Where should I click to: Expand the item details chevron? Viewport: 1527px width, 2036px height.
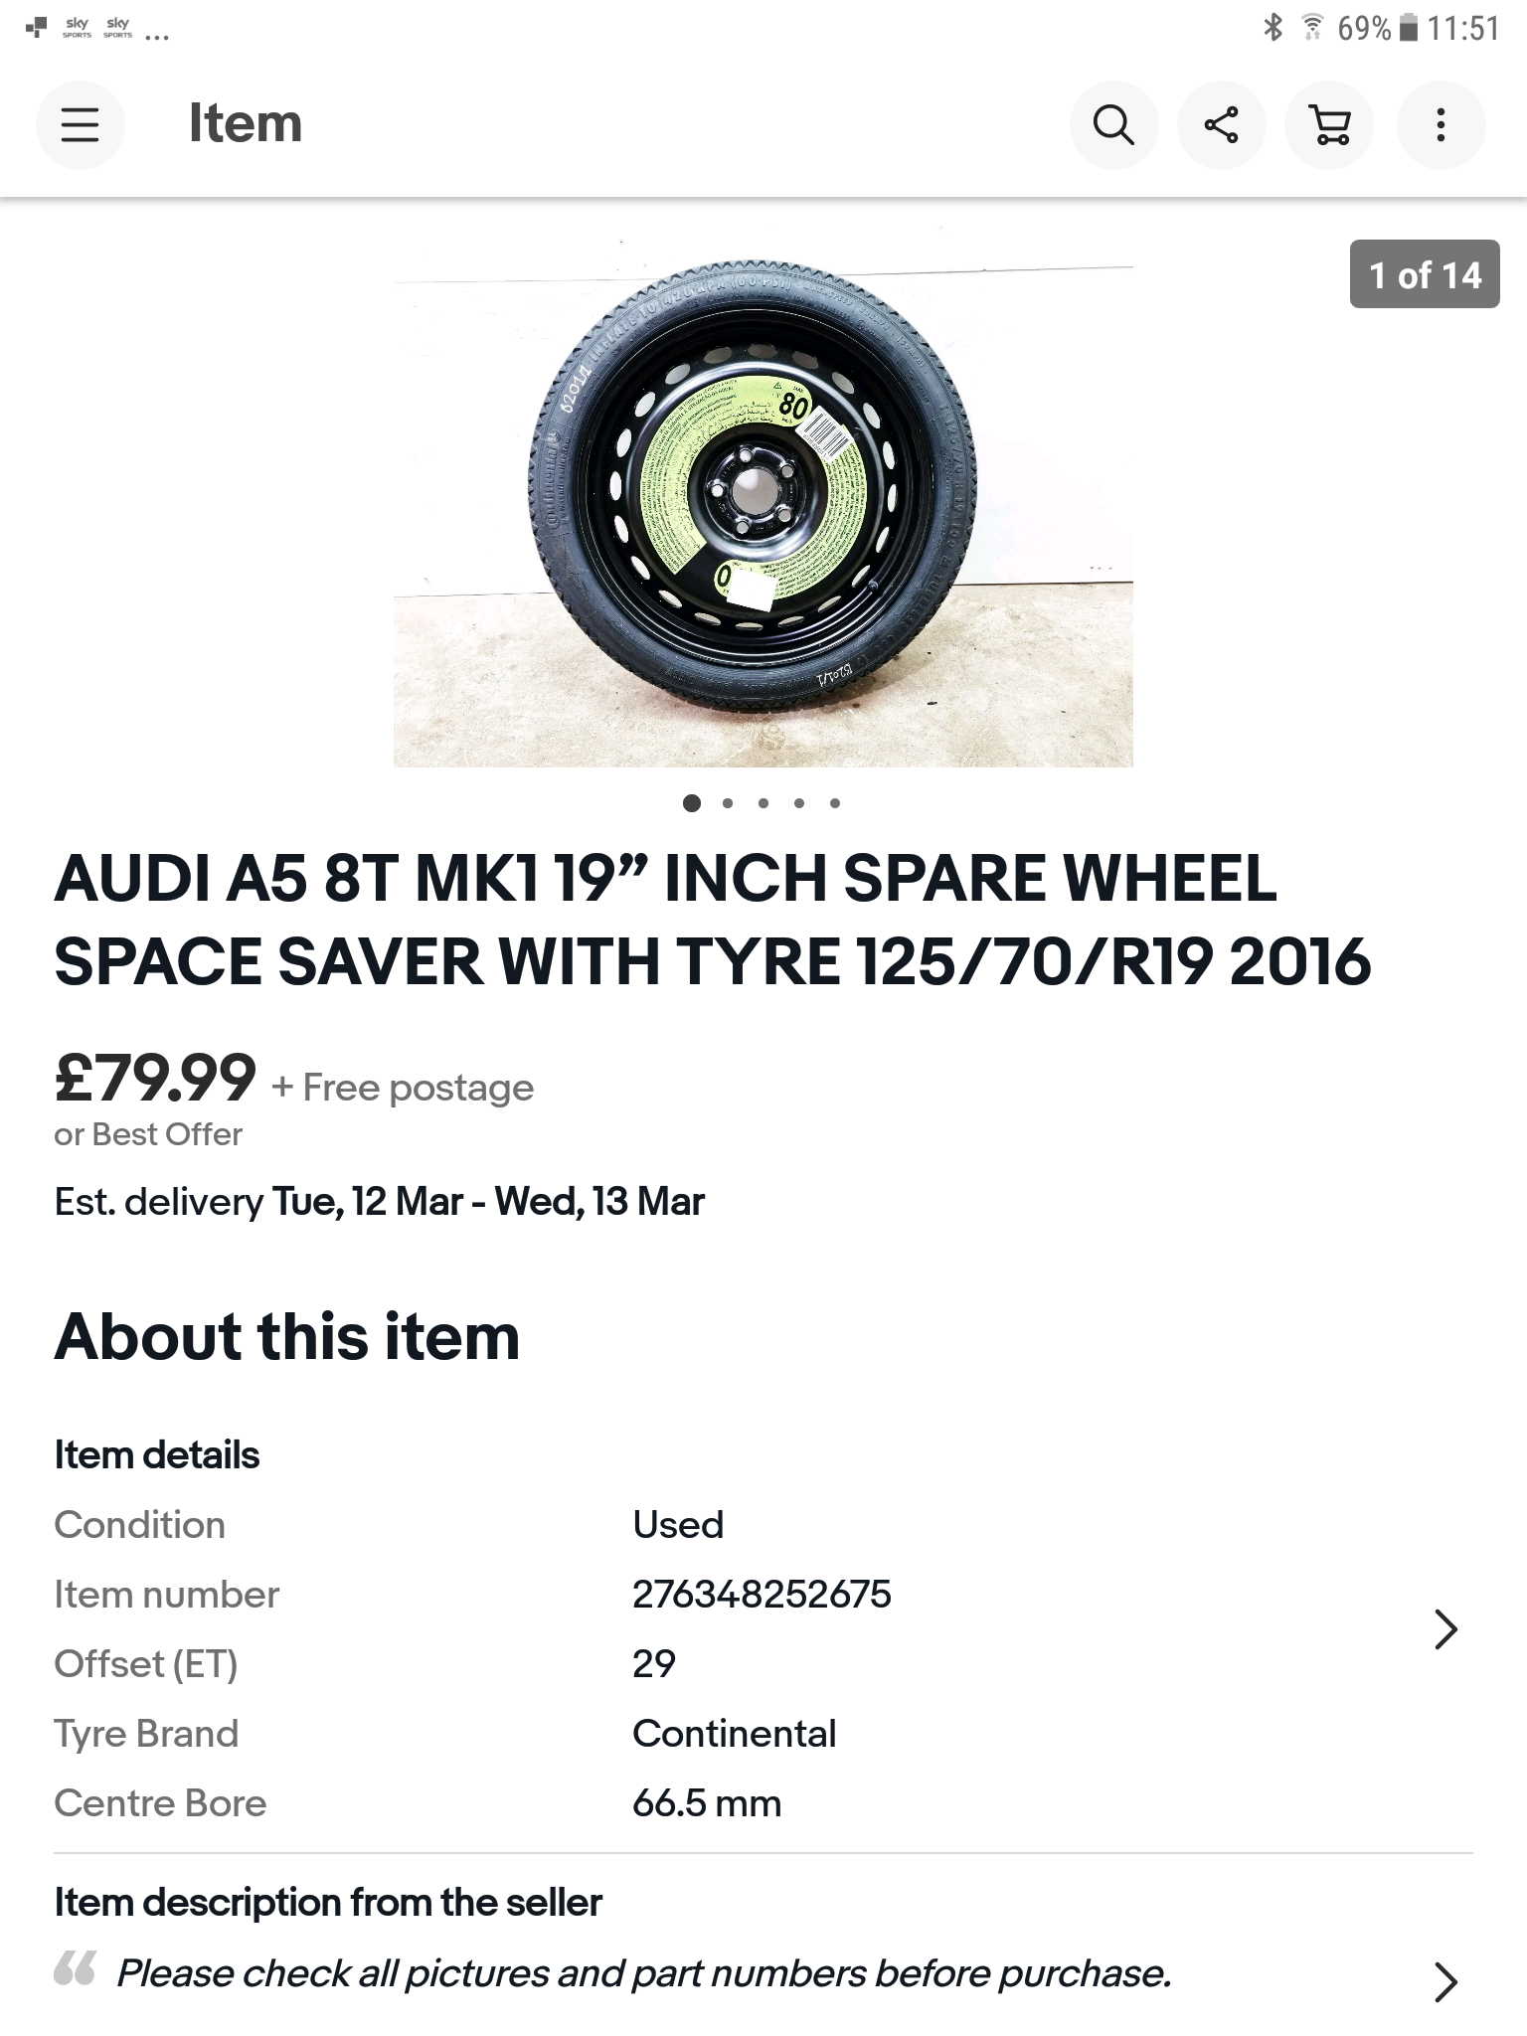point(1445,1628)
